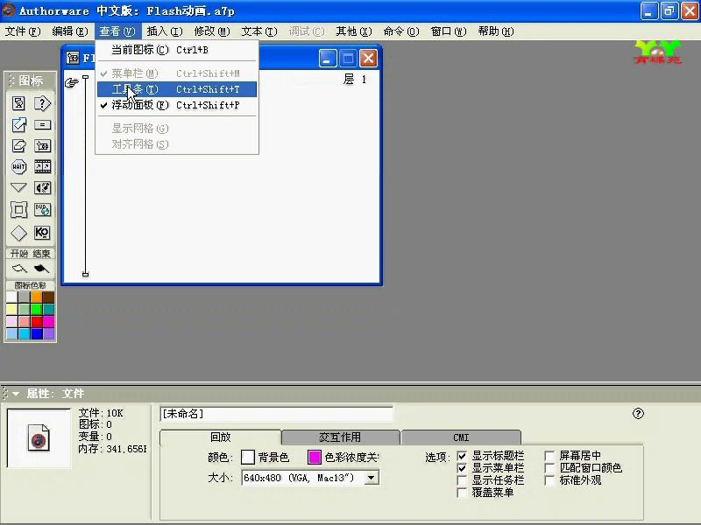Image resolution: width=701 pixels, height=525 pixels.
Task: Pick bright green in the 图标色彩 palette
Action: coord(36,310)
